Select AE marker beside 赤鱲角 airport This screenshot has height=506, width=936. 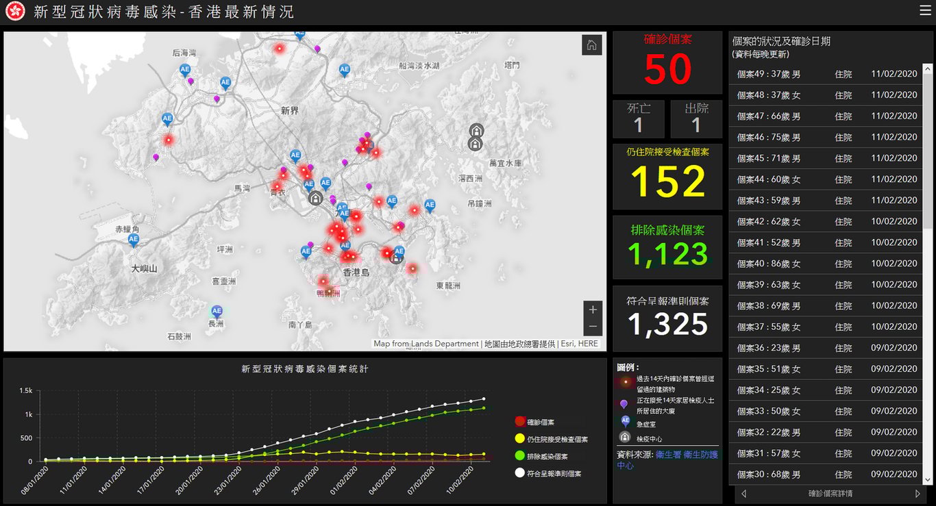click(134, 240)
